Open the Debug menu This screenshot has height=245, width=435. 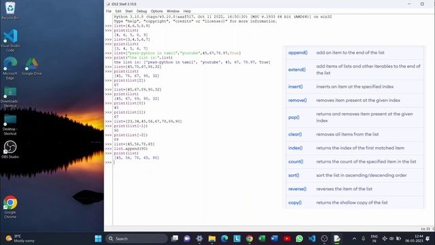click(141, 11)
